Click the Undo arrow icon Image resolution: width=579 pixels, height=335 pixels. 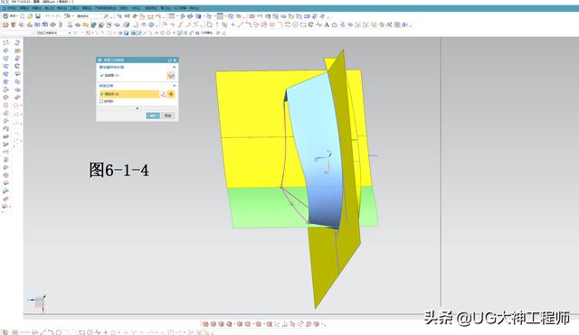tap(48, 16)
